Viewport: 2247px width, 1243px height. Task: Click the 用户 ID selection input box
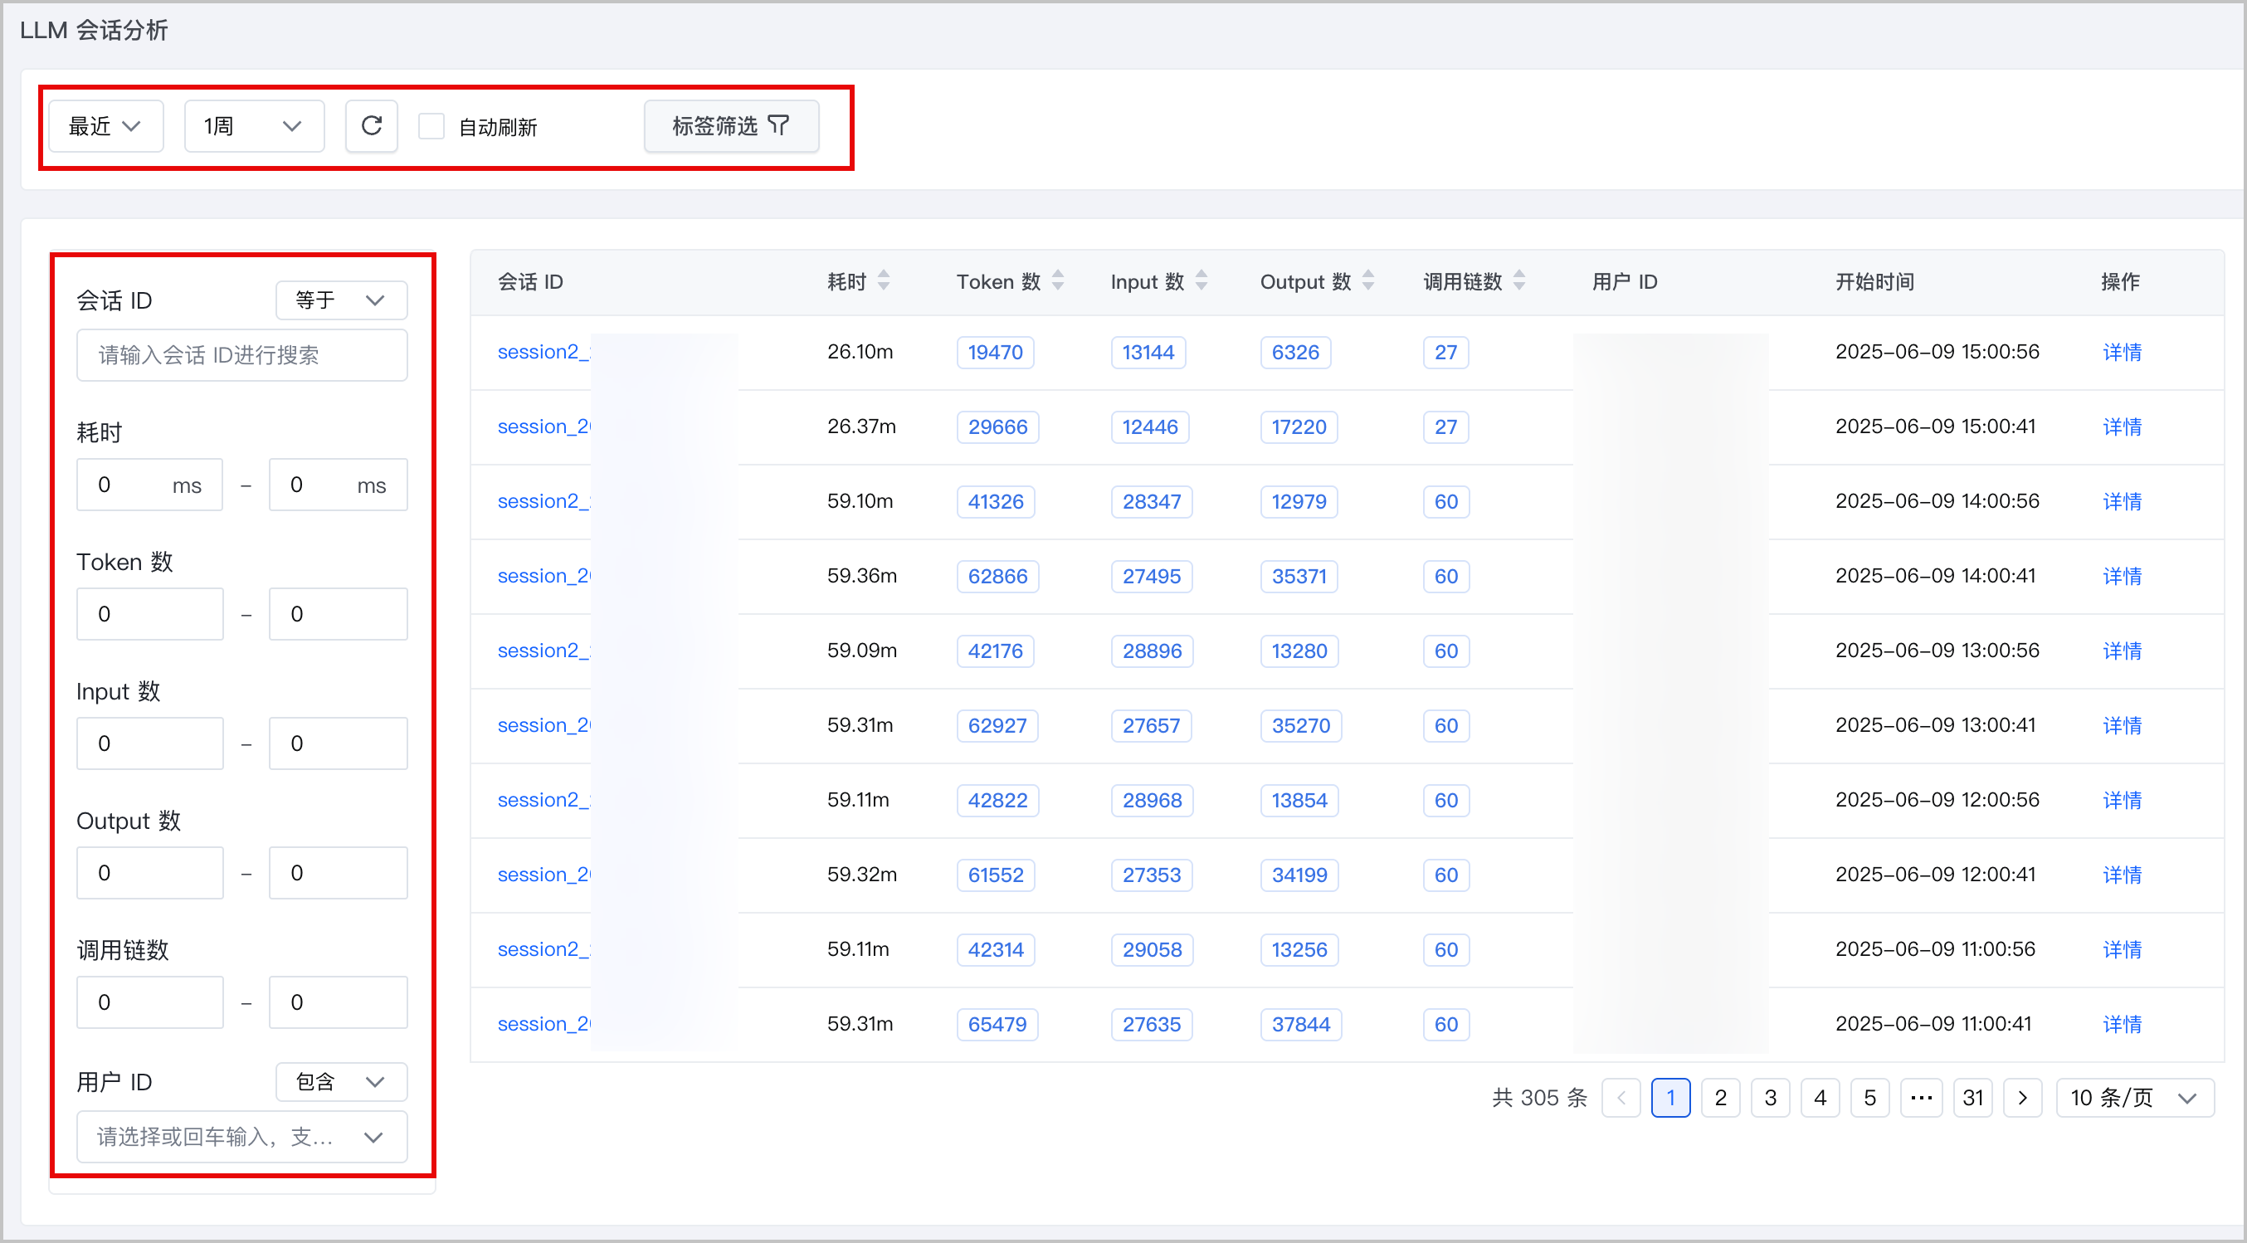click(241, 1137)
